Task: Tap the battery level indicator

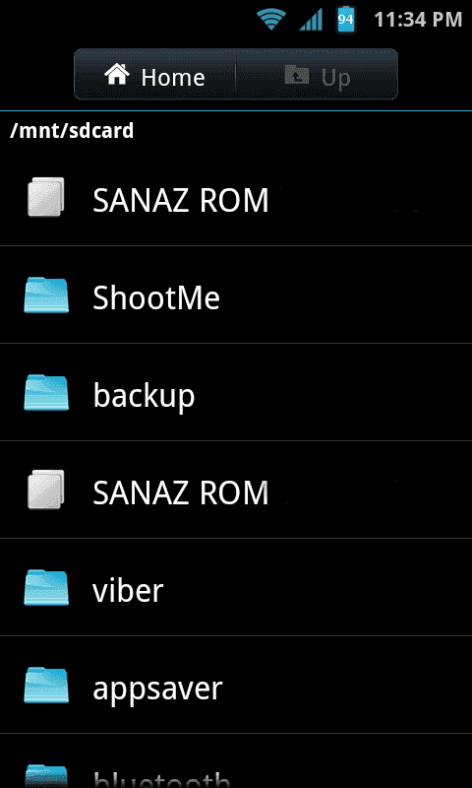Action: pos(345,20)
